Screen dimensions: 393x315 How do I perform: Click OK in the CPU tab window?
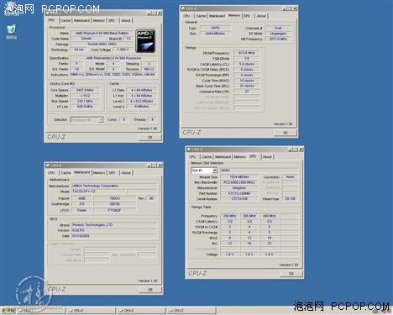coord(150,137)
